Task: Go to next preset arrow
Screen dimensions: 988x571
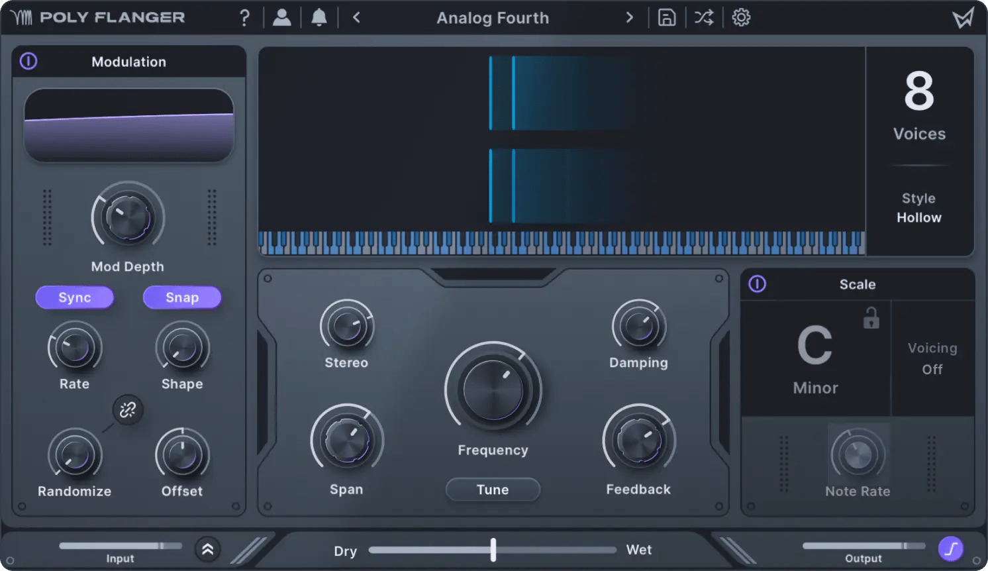Action: (629, 17)
